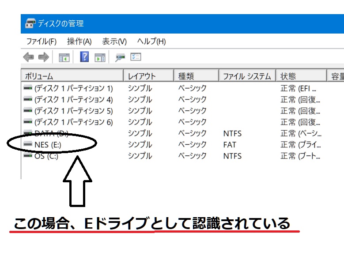Image resolution: width=344 pixels, height=256 pixels.
Task: Click the Back arrow toolbar icon
Action: click(29, 57)
